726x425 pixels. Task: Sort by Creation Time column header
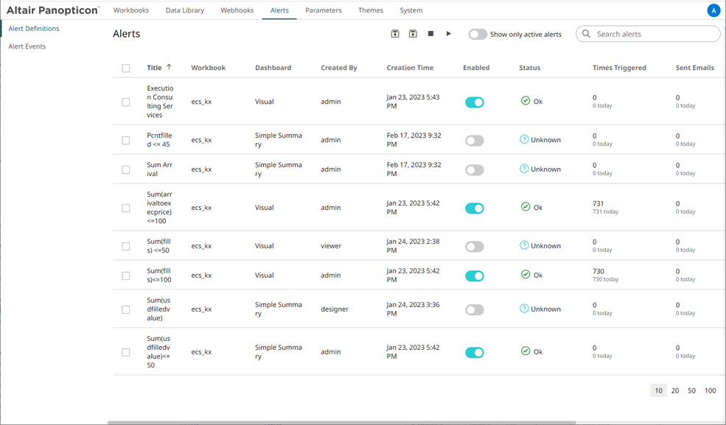(410, 68)
